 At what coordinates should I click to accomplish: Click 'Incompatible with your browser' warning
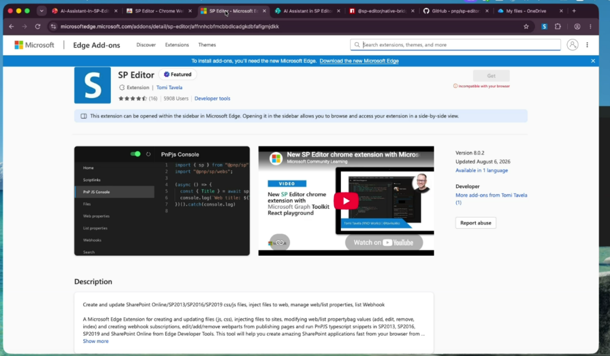[x=481, y=86]
